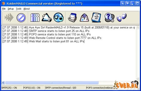Open the Tools menu
This screenshot has height=91, width=141.
click(x=19, y=9)
